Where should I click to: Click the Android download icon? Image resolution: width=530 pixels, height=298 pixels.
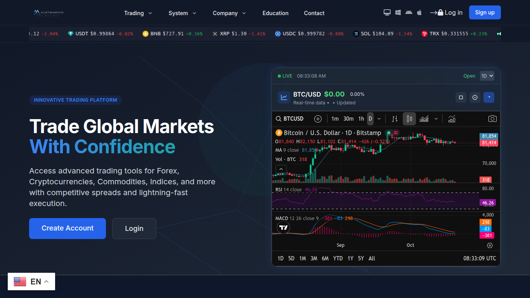(409, 12)
